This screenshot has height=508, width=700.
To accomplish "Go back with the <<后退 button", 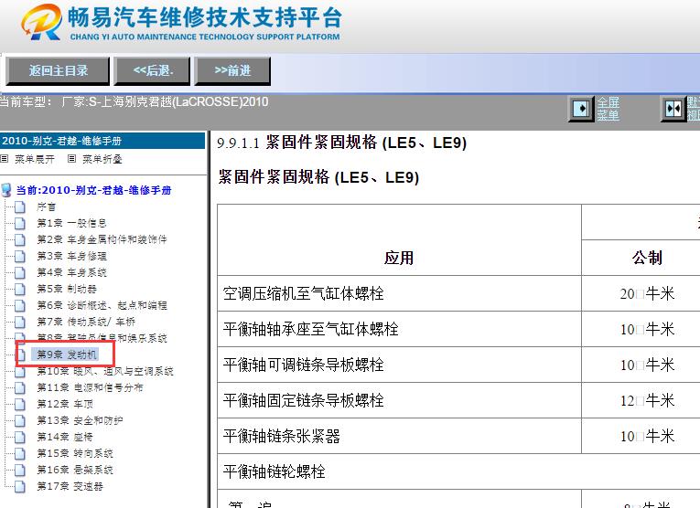I will coord(152,70).
